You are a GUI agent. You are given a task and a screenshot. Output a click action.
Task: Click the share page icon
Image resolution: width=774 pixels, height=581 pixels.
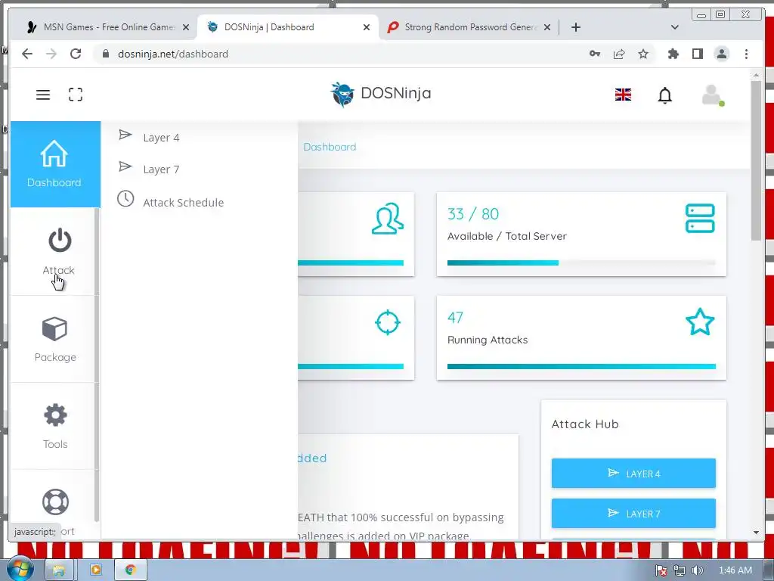click(619, 54)
